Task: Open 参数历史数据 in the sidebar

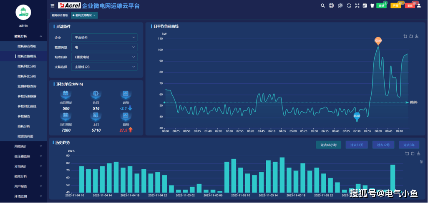Action: point(23,96)
